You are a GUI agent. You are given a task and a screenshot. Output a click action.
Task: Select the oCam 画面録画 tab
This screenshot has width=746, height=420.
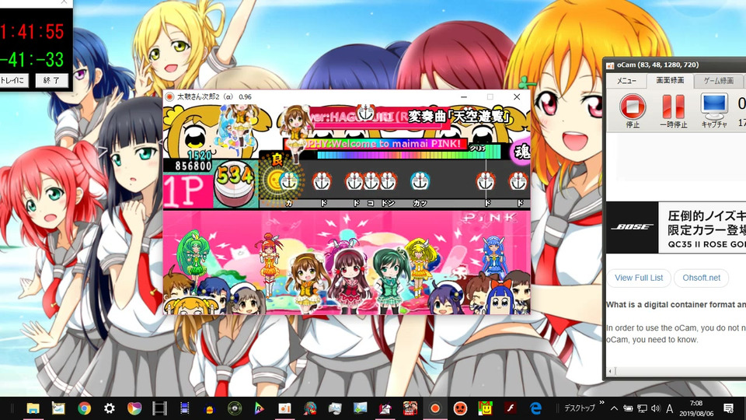pos(670,80)
